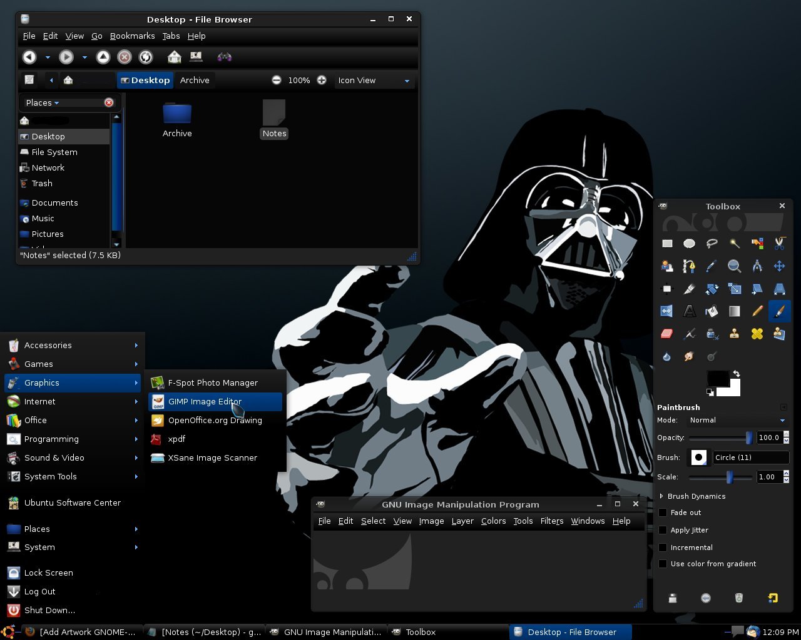Select the Fuzzy Select magic wand tool
This screenshot has width=801, height=640.
(x=734, y=244)
